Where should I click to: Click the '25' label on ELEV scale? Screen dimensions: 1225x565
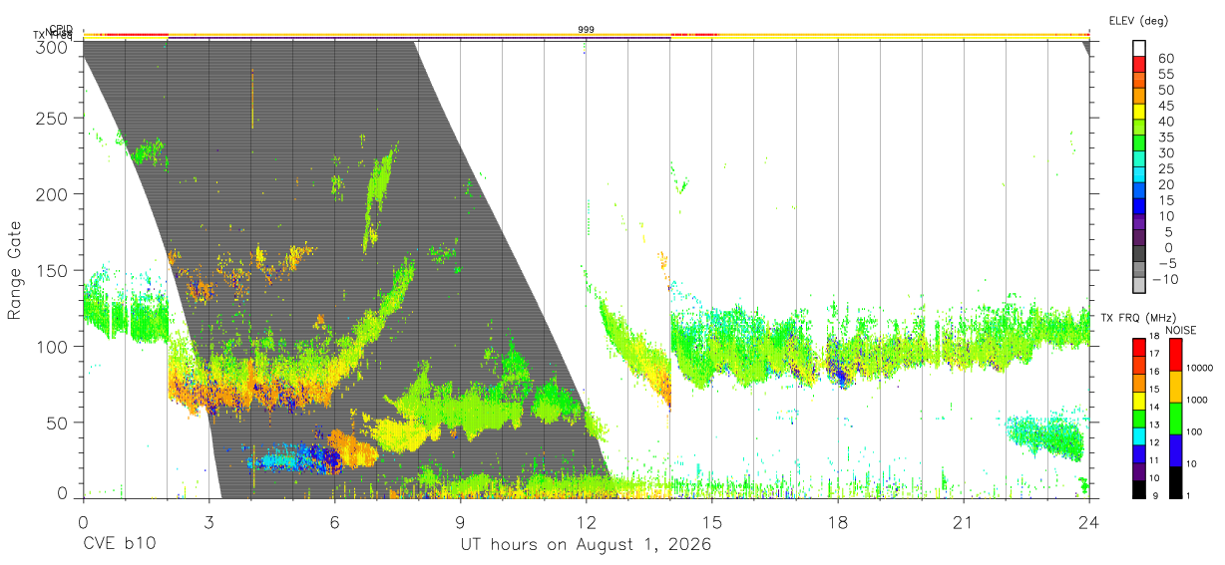1164,168
